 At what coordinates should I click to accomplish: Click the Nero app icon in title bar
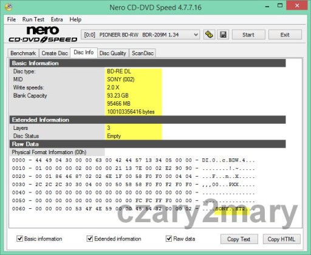tap(9, 7)
